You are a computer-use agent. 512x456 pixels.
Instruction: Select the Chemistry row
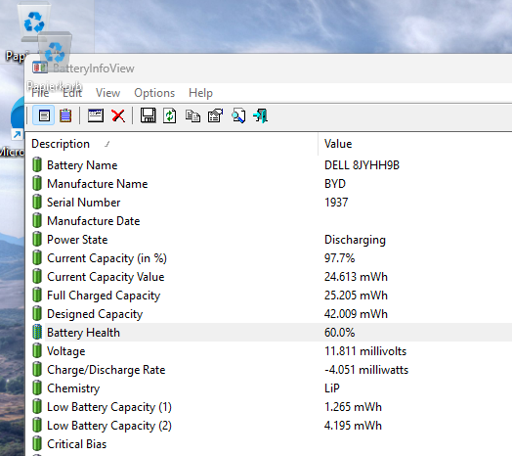click(269, 388)
